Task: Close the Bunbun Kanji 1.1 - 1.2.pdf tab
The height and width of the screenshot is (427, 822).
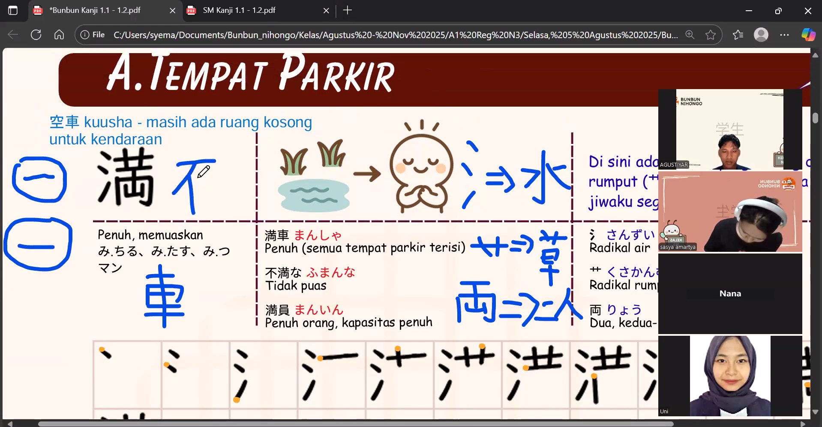Action: [x=172, y=11]
